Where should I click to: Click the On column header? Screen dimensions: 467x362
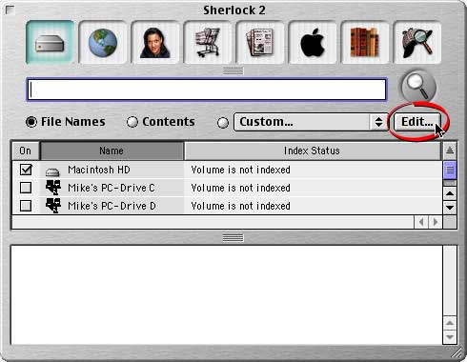(26, 151)
